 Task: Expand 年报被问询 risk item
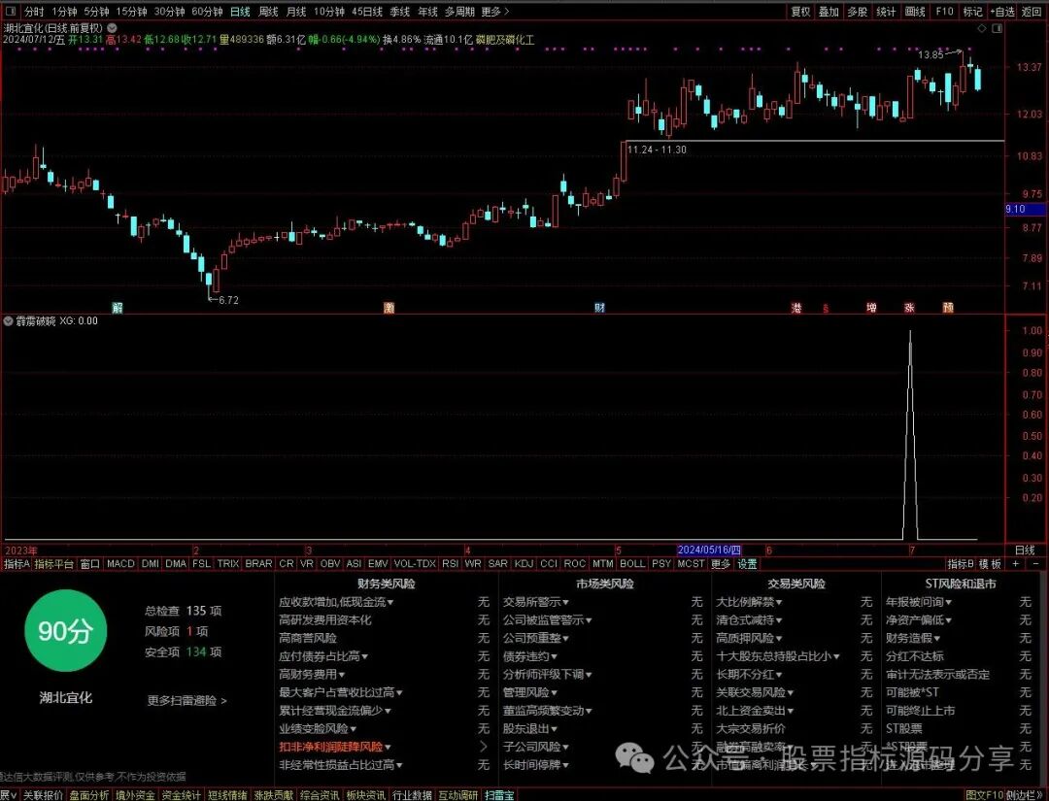(919, 602)
